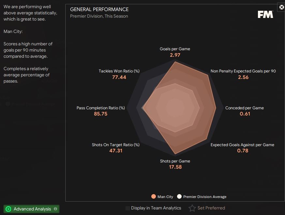The width and height of the screenshot is (285, 215).
Task: Click the info icon beside Advanced Analysis
Action: (x=55, y=209)
